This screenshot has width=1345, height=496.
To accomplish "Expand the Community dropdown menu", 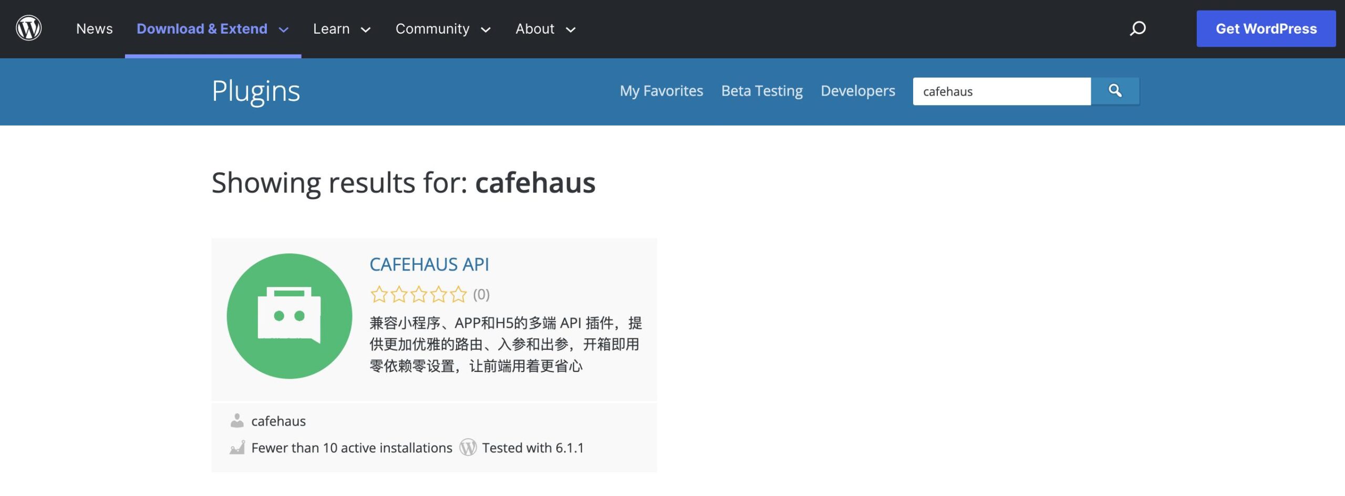I will 442,28.
